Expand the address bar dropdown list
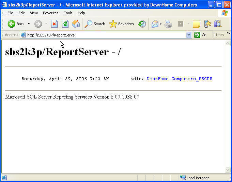 (189, 35)
